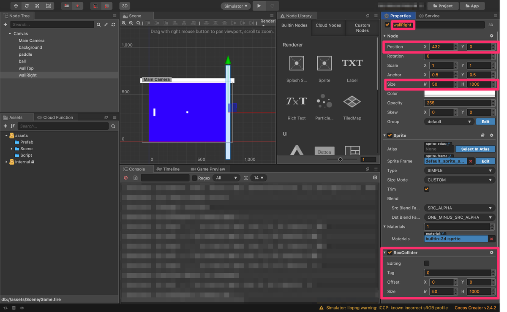
Task: Select the Rotate transform tool
Action: click(27, 6)
